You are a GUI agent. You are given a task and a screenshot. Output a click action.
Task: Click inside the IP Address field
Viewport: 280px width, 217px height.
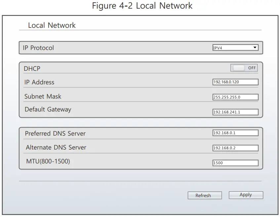[235, 82]
